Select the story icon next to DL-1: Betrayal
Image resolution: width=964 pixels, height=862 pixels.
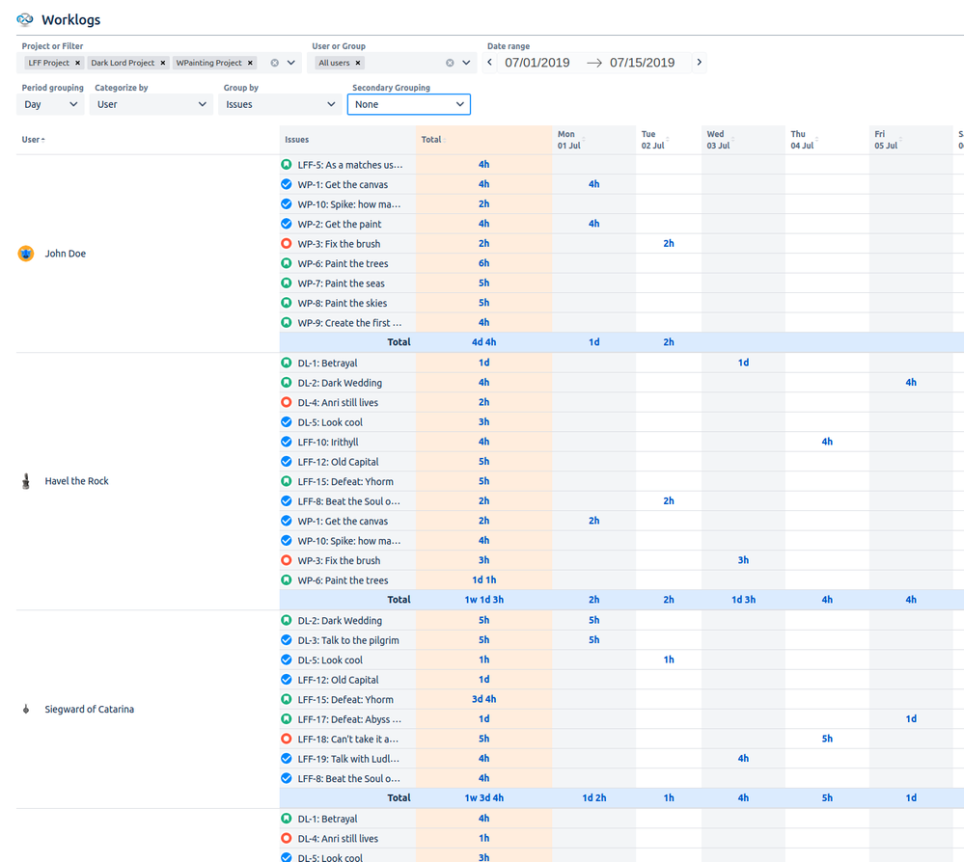pos(286,363)
